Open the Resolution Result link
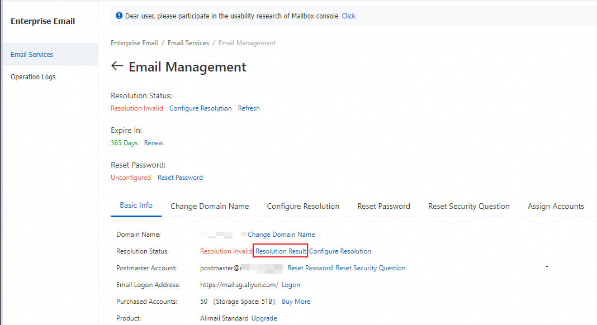 pos(281,251)
